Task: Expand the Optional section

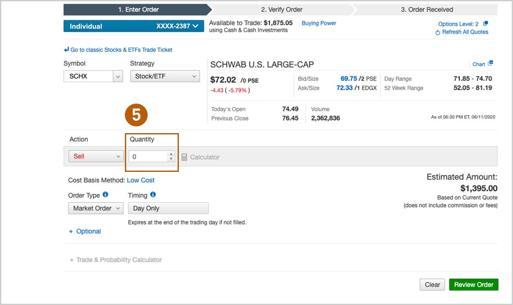Action: [85, 231]
